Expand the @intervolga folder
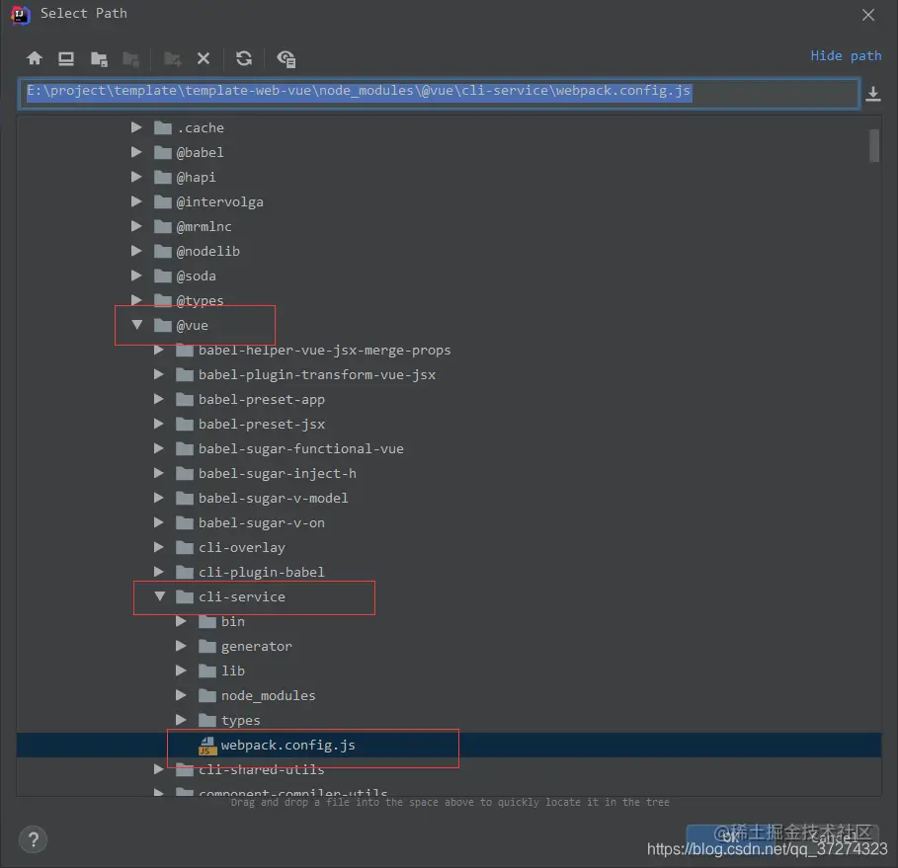 (x=136, y=201)
